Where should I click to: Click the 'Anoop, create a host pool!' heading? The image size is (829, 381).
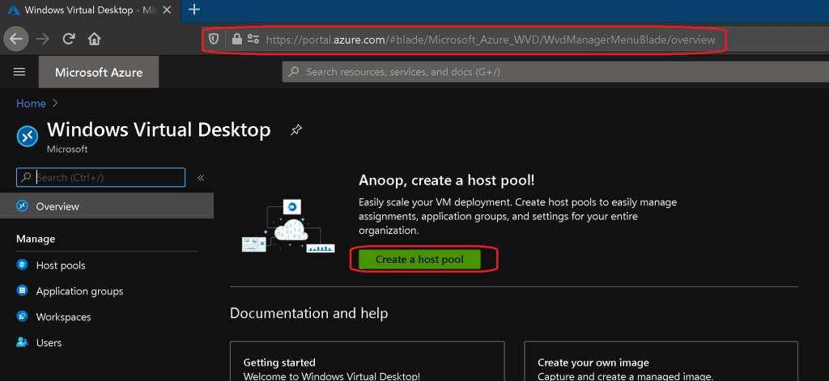point(447,180)
